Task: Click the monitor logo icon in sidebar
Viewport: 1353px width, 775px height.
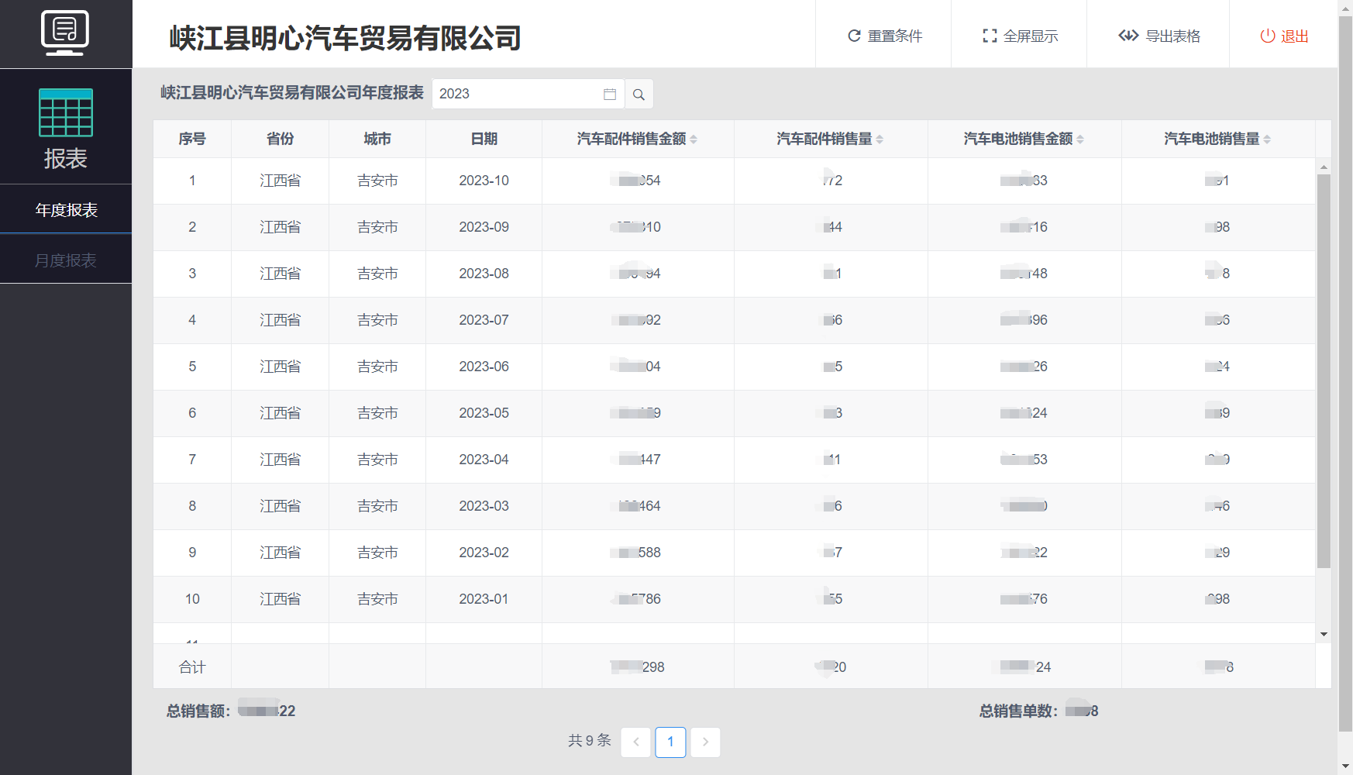Action: coord(65,33)
